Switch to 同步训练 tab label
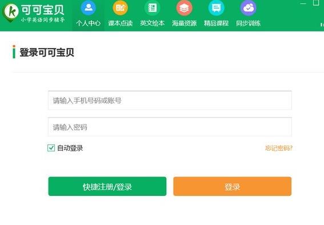Image resolution: width=324 pixels, height=225 pixels. point(248,23)
